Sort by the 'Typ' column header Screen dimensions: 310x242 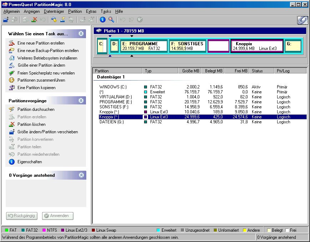160,71
